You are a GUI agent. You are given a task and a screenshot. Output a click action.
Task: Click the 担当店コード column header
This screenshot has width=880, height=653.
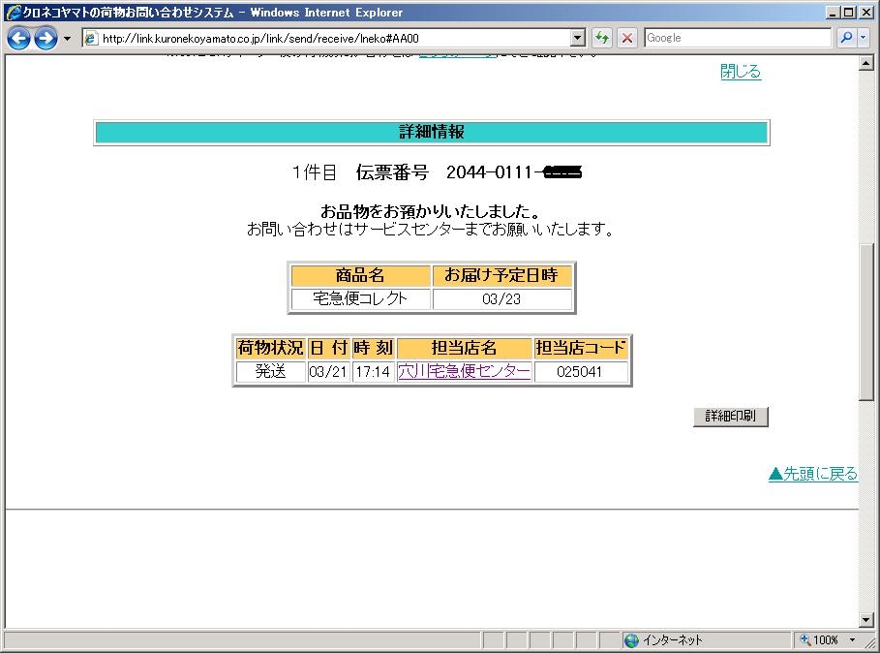pos(580,348)
